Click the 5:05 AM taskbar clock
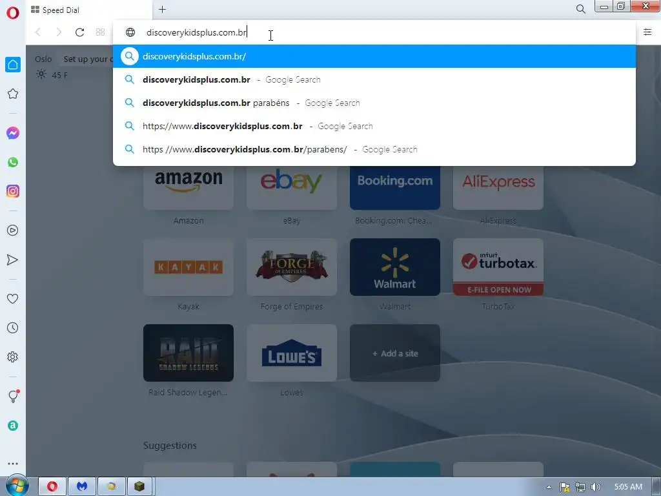 coord(628,487)
